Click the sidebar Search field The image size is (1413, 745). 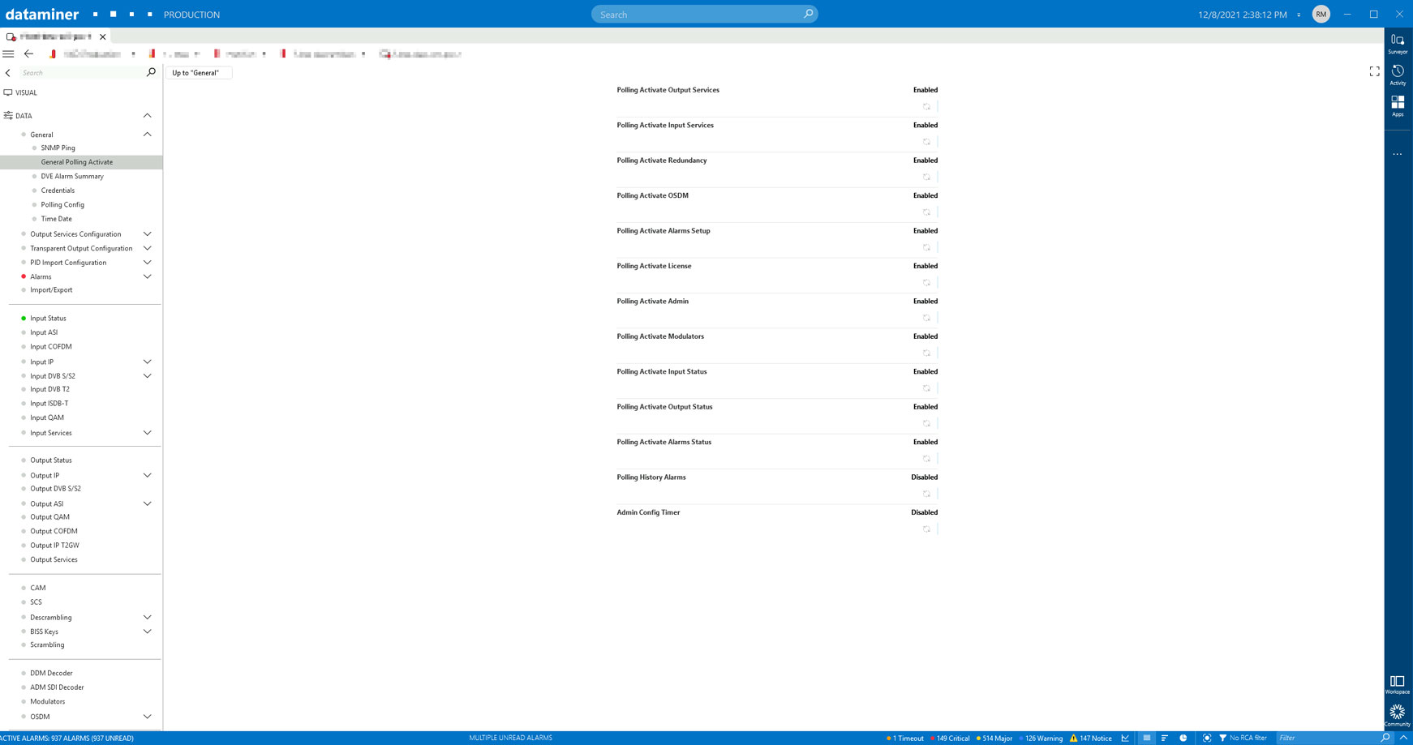coord(81,73)
